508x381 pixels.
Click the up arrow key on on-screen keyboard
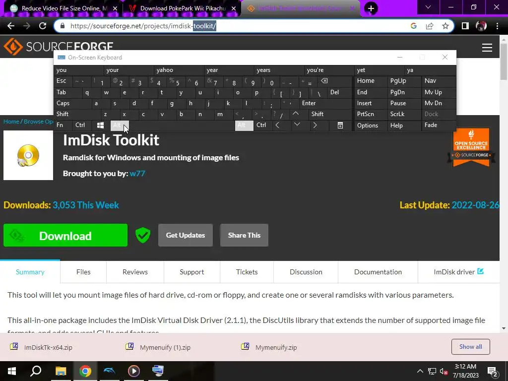point(296,114)
